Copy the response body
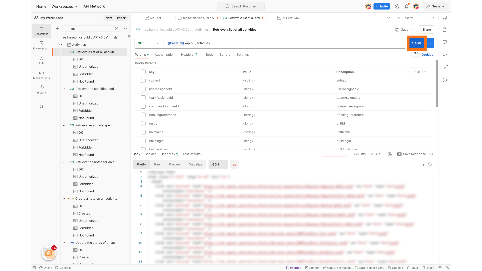This screenshot has height=271, width=482. pyautogui.click(x=422, y=164)
